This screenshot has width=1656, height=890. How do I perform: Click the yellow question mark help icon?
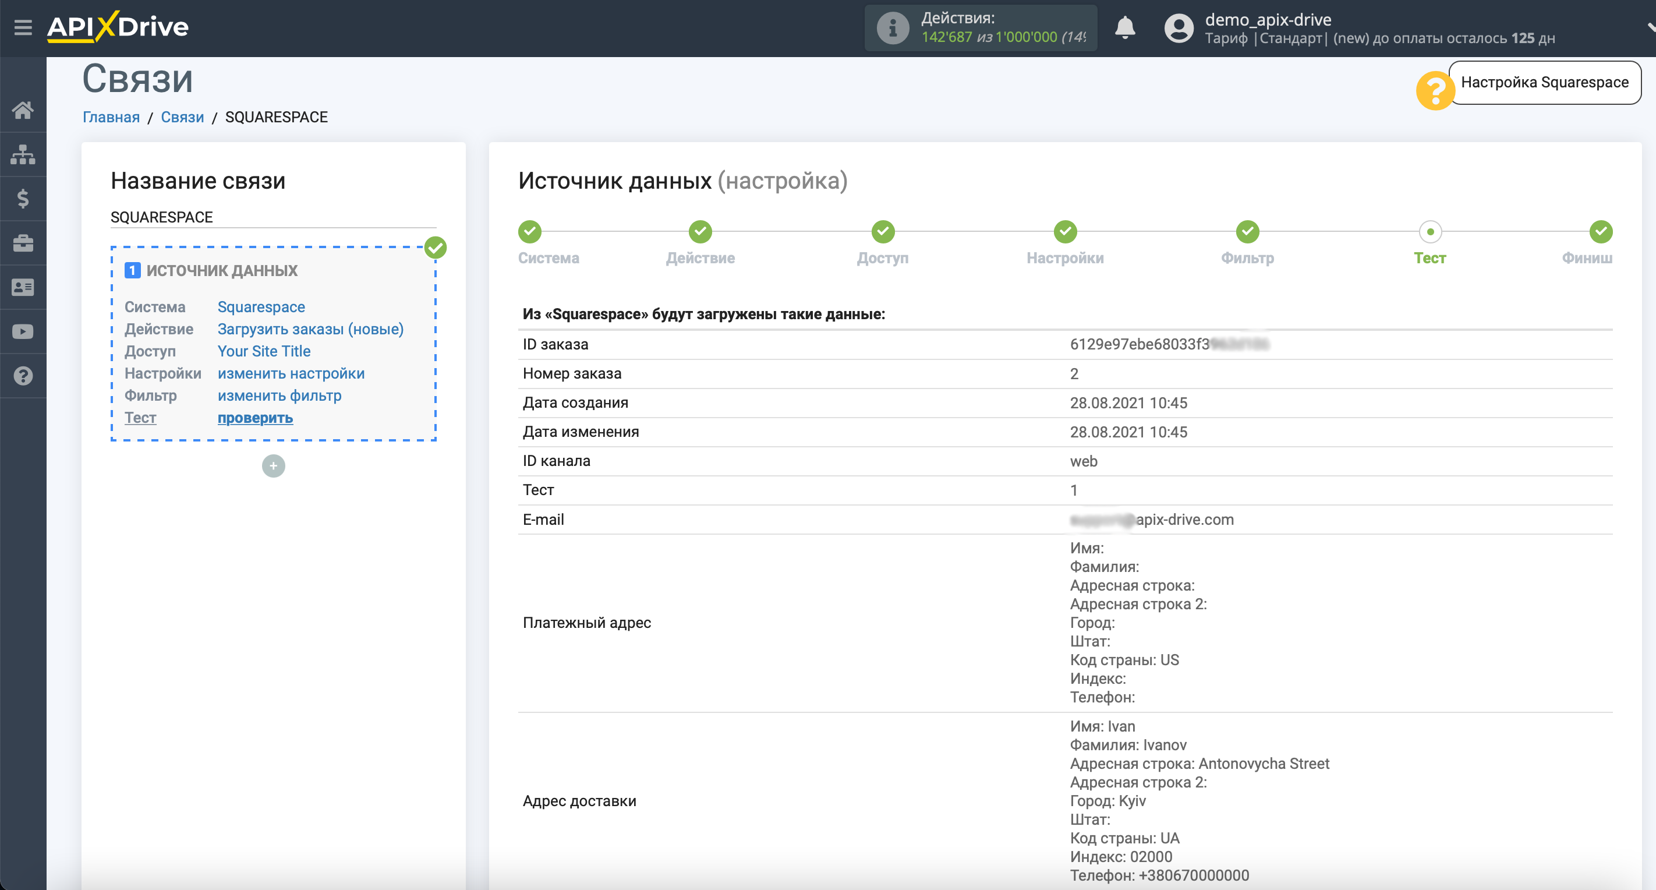coord(1435,90)
